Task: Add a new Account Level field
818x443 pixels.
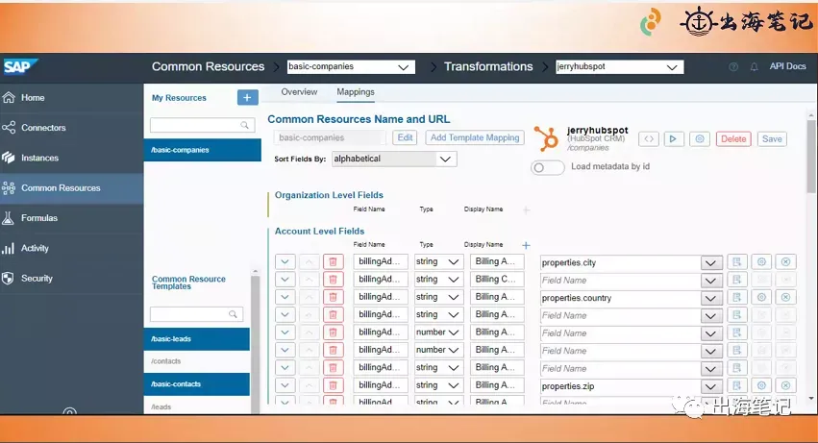Action: (526, 245)
